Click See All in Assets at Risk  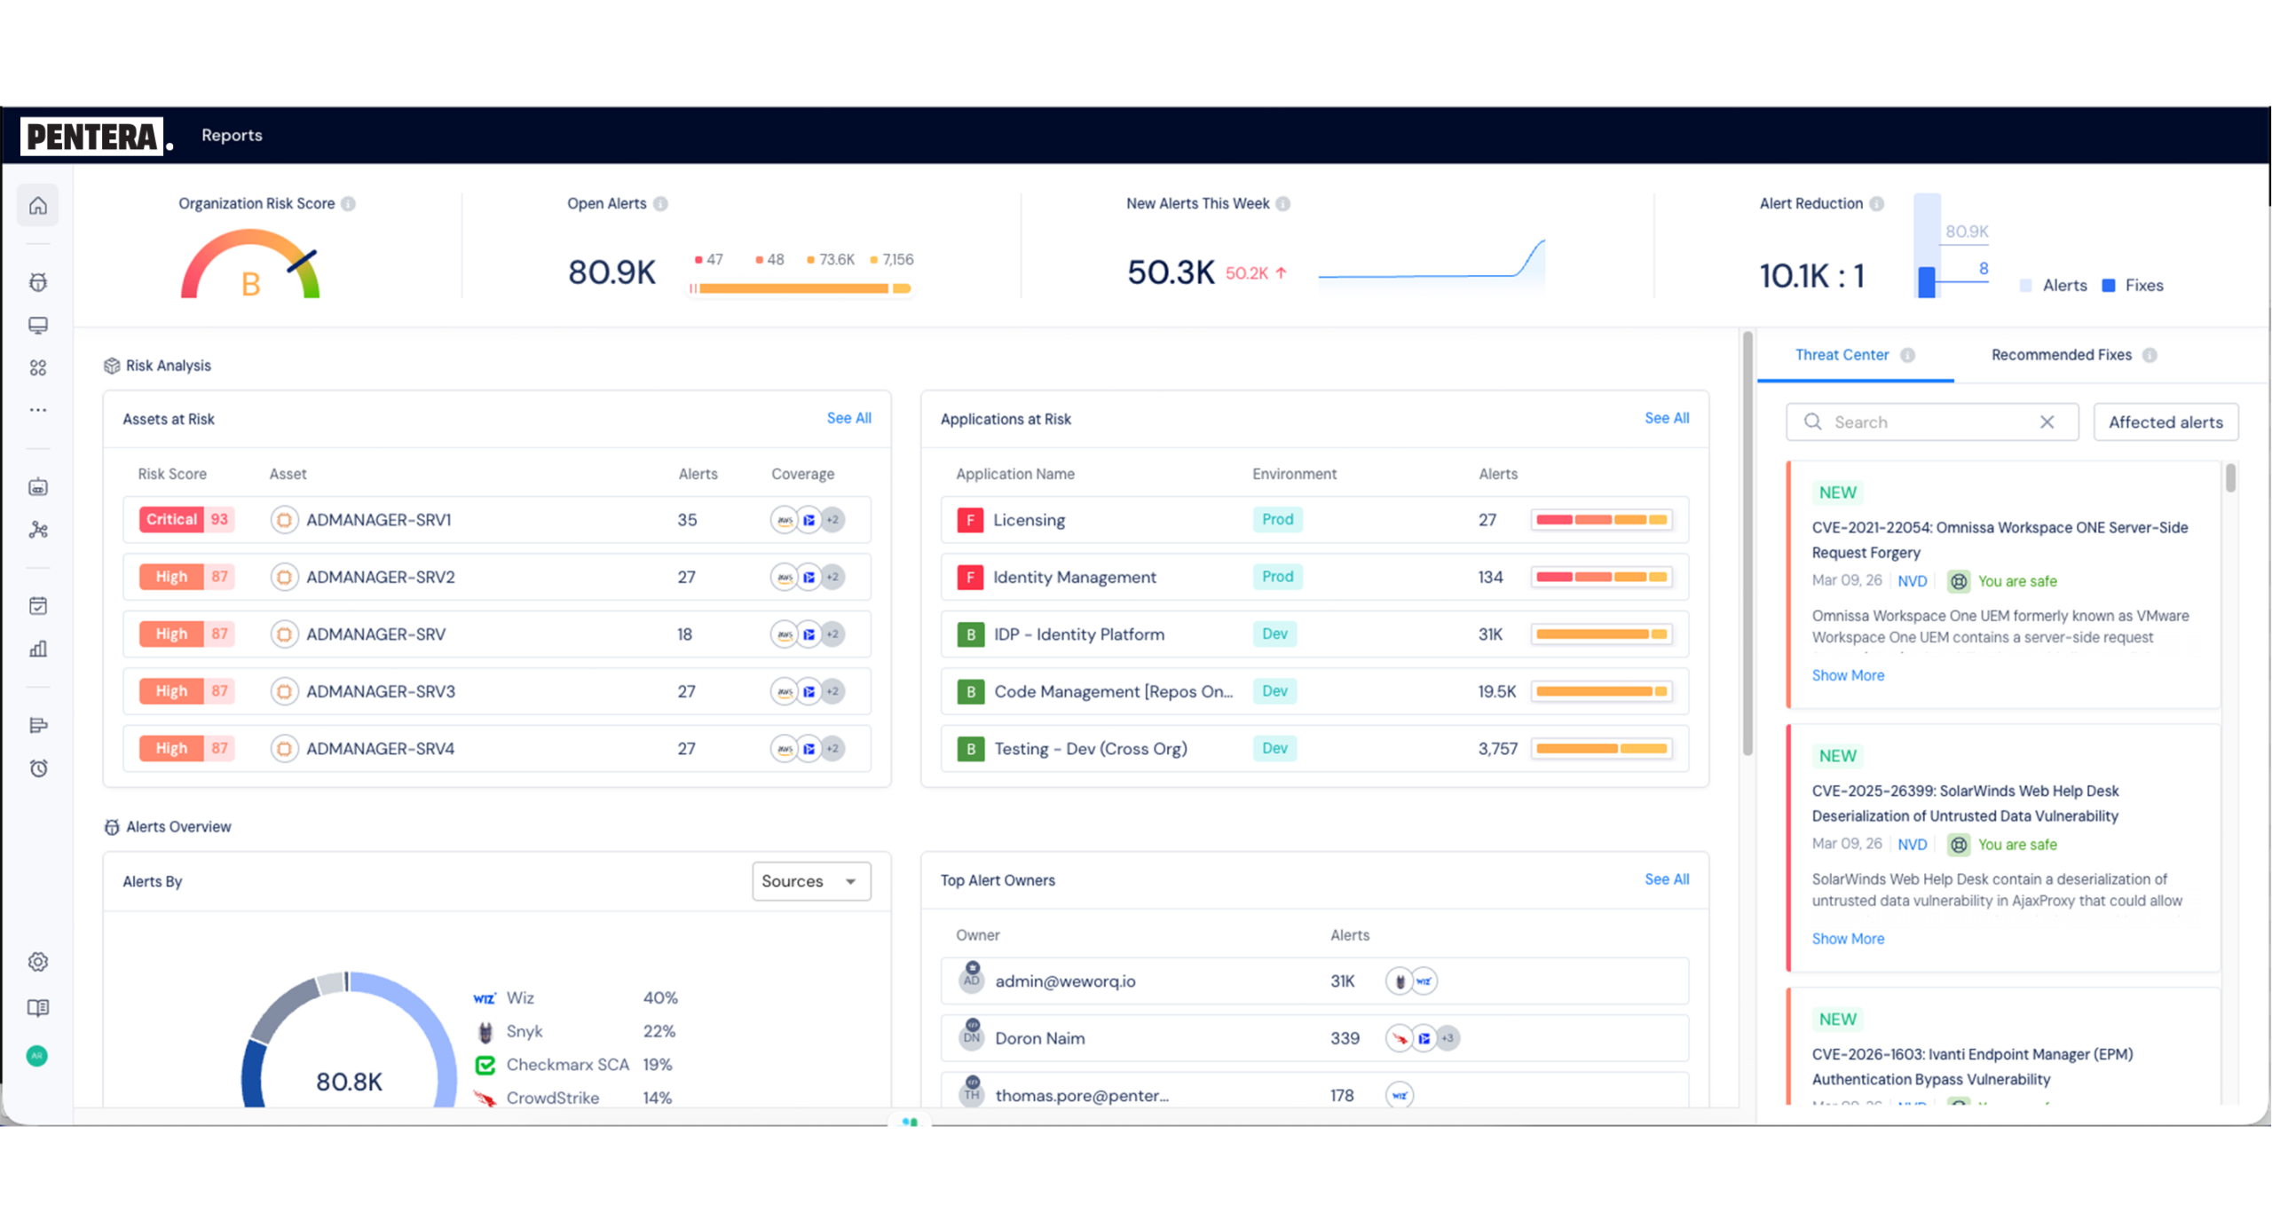[x=848, y=418]
